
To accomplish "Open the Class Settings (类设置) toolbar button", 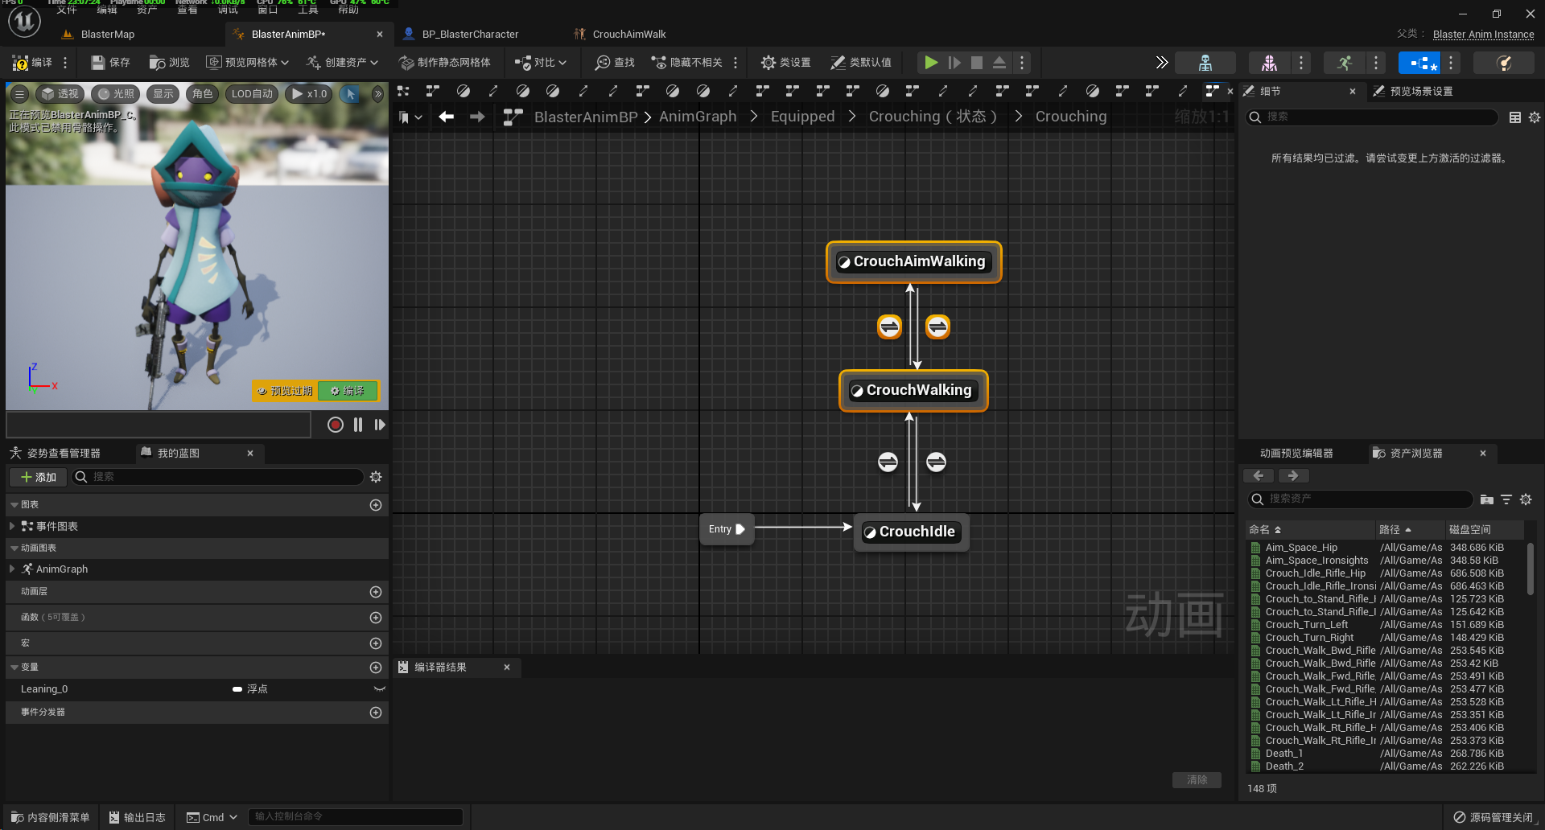I will coord(785,63).
